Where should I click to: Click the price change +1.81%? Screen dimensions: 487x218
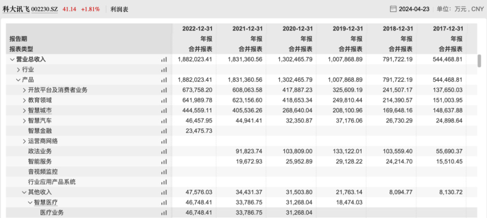coord(90,9)
